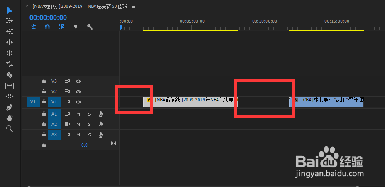Click ruler at 00:05:00:00 mark
Viewport: 385px width, 187px height.
click(192, 22)
